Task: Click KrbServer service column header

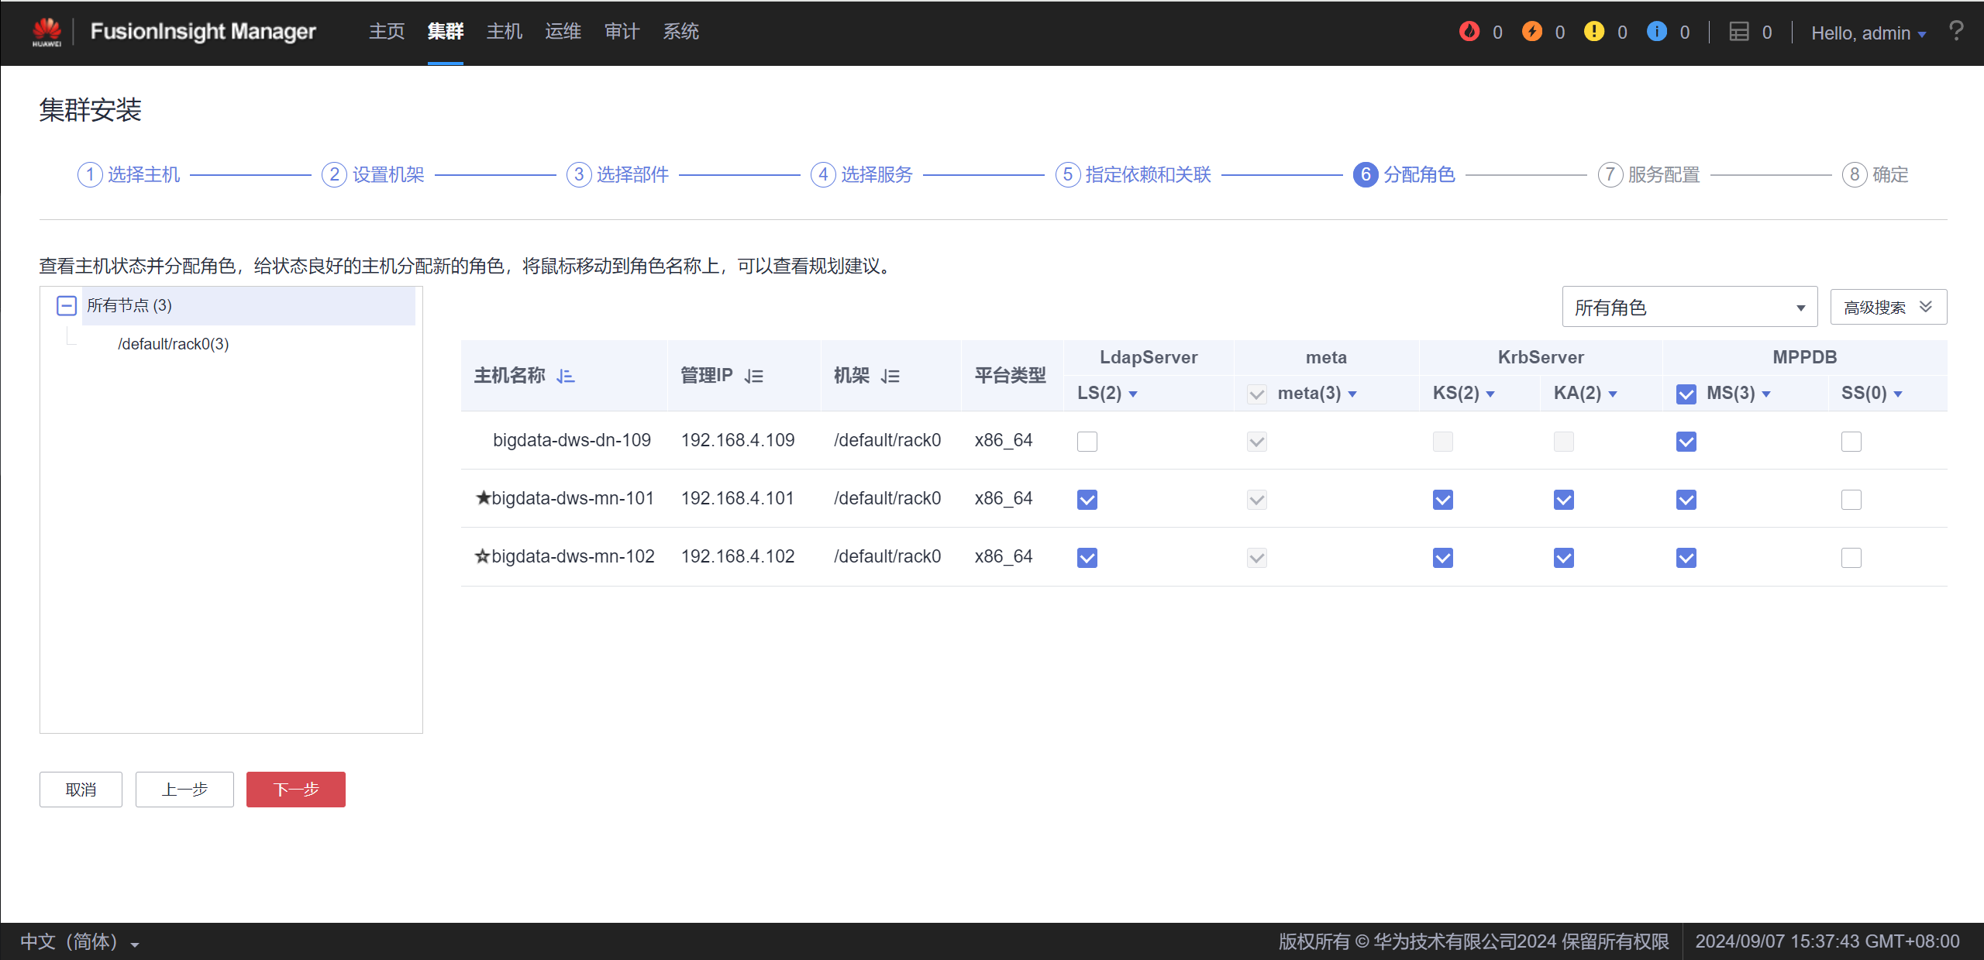Action: [x=1541, y=357]
